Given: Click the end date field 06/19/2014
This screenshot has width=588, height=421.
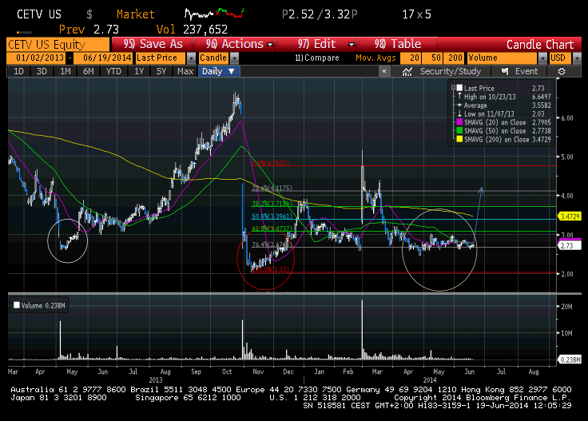Looking at the screenshot, I should (x=103, y=58).
